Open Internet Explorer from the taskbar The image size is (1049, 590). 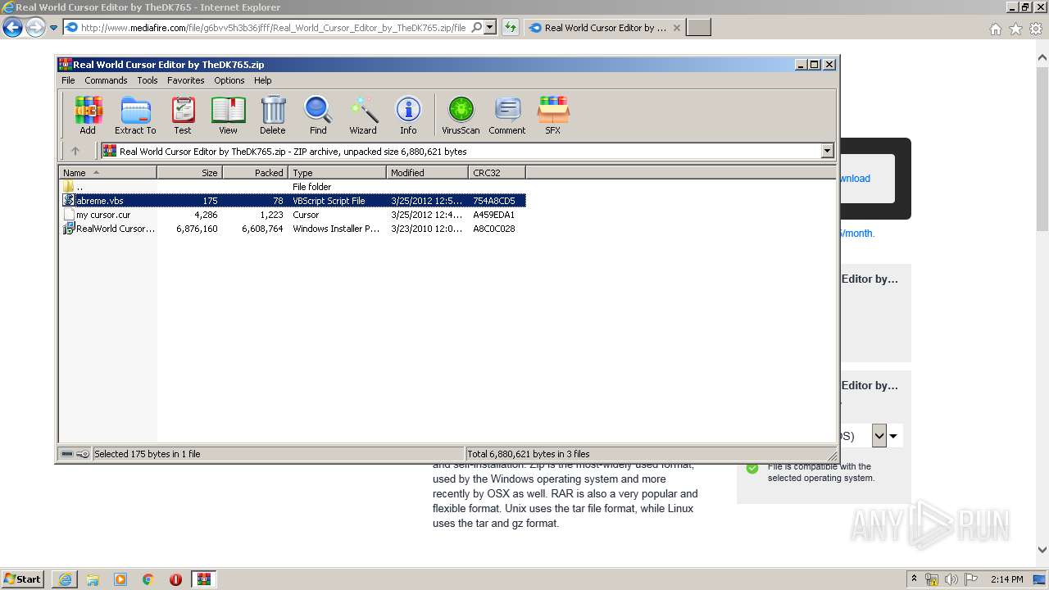(65, 579)
